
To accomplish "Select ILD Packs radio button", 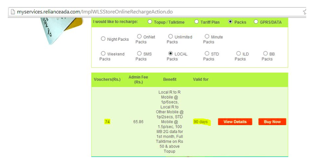I will tap(239, 53).
